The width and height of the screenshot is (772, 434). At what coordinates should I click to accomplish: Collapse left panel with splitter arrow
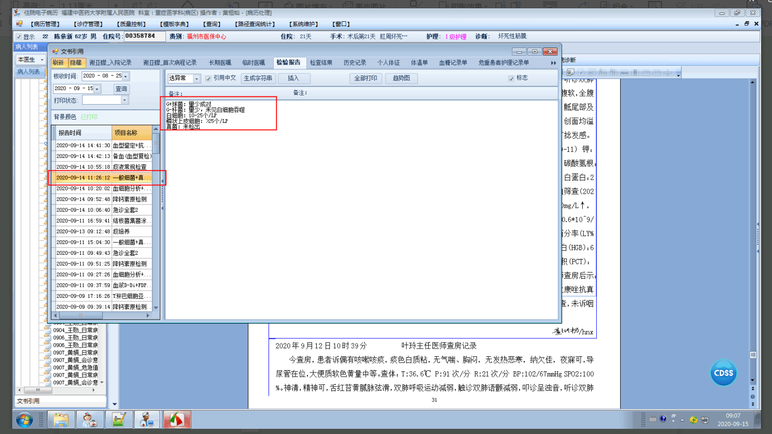coord(162,181)
